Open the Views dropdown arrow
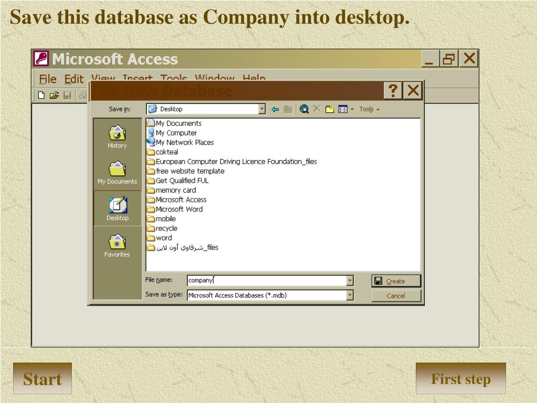537x403 pixels. [x=352, y=109]
